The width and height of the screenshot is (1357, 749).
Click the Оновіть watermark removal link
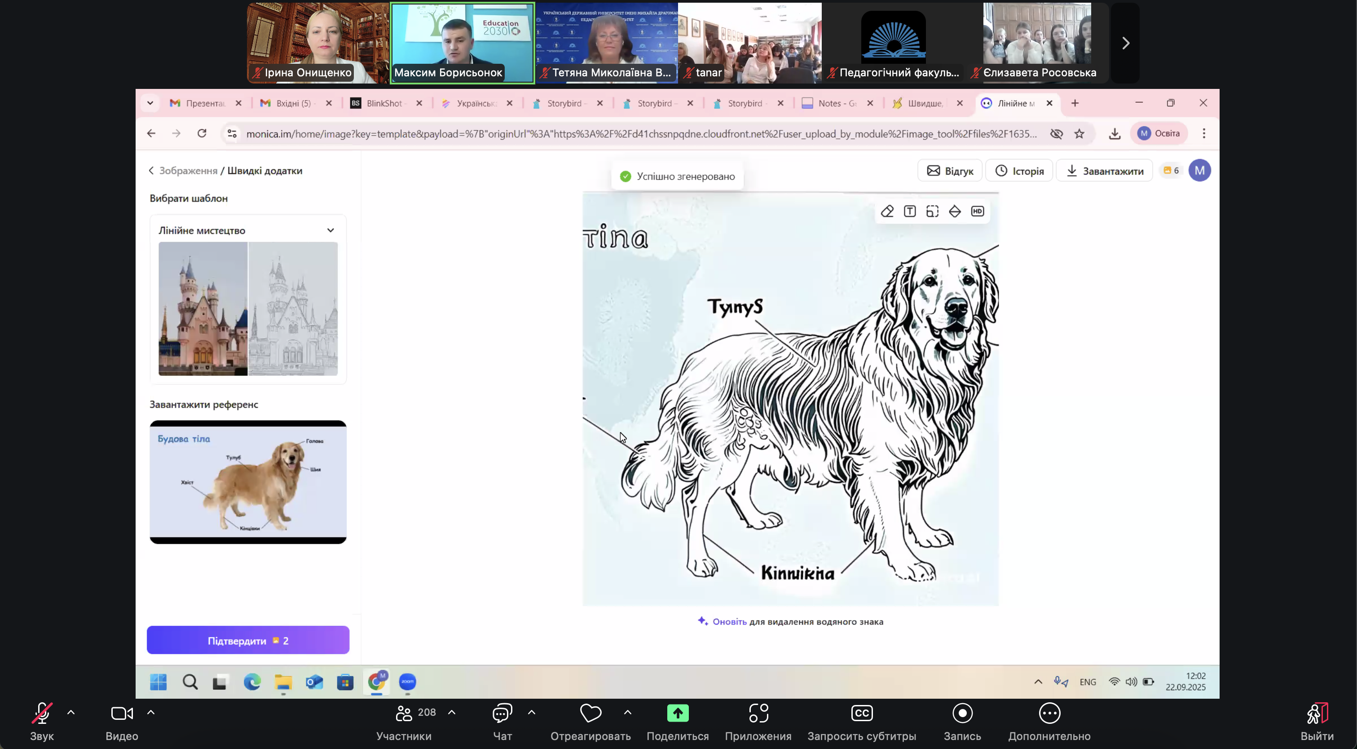(x=729, y=621)
